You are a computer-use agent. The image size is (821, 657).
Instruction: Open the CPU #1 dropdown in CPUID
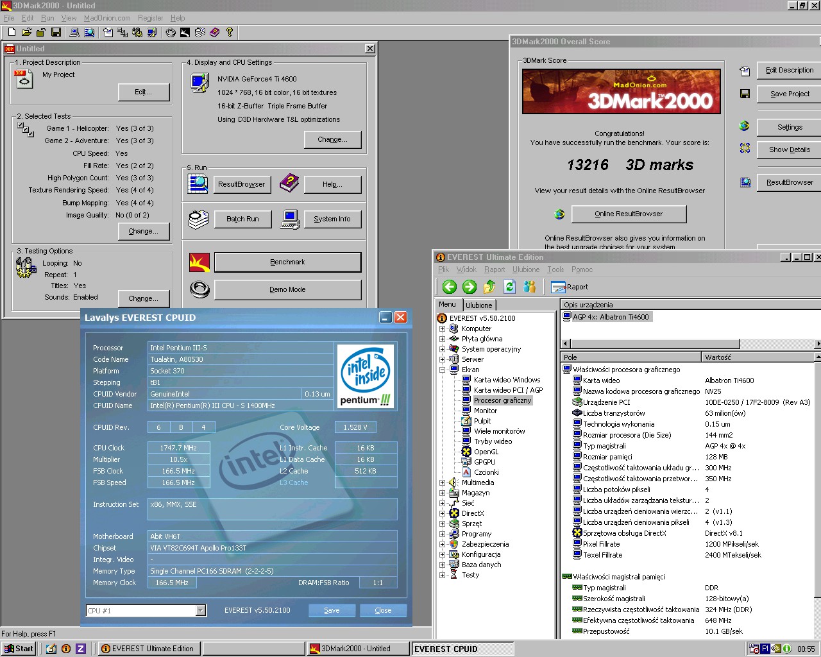[x=201, y=611]
